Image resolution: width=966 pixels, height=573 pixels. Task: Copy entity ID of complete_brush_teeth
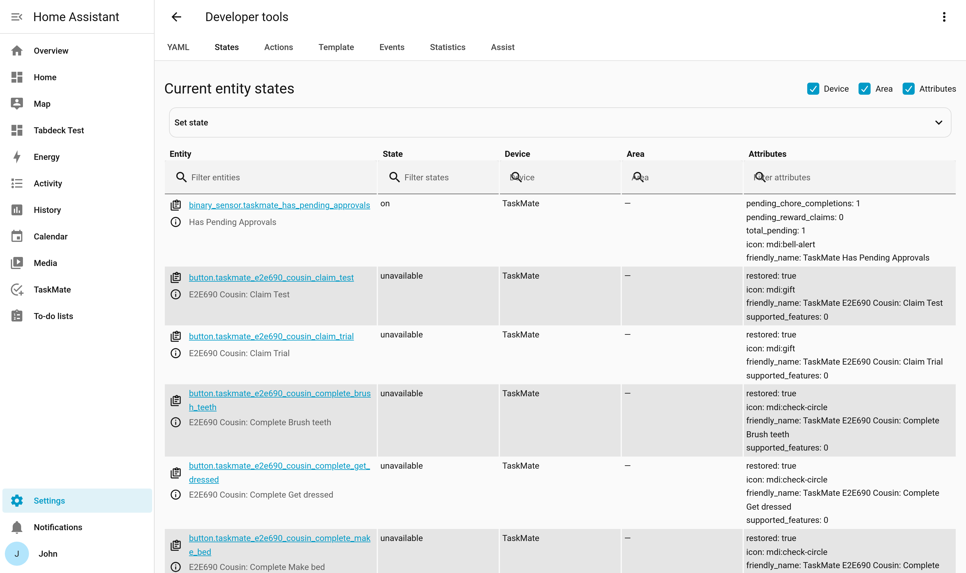click(x=176, y=400)
